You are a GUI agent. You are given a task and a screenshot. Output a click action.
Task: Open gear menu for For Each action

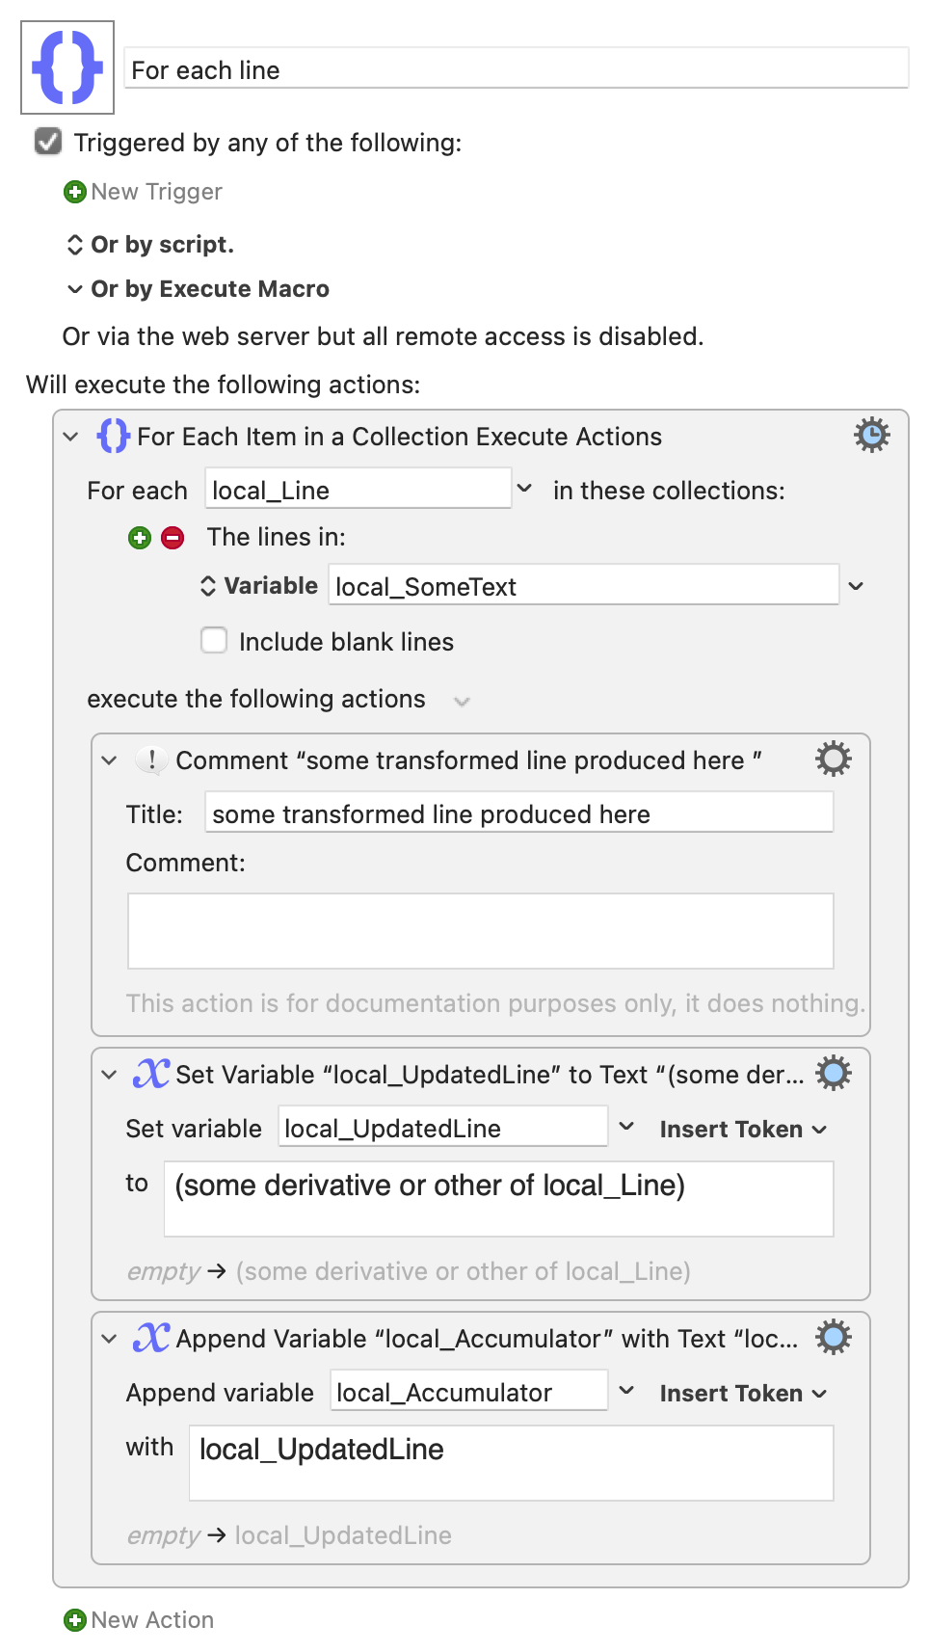[871, 435]
